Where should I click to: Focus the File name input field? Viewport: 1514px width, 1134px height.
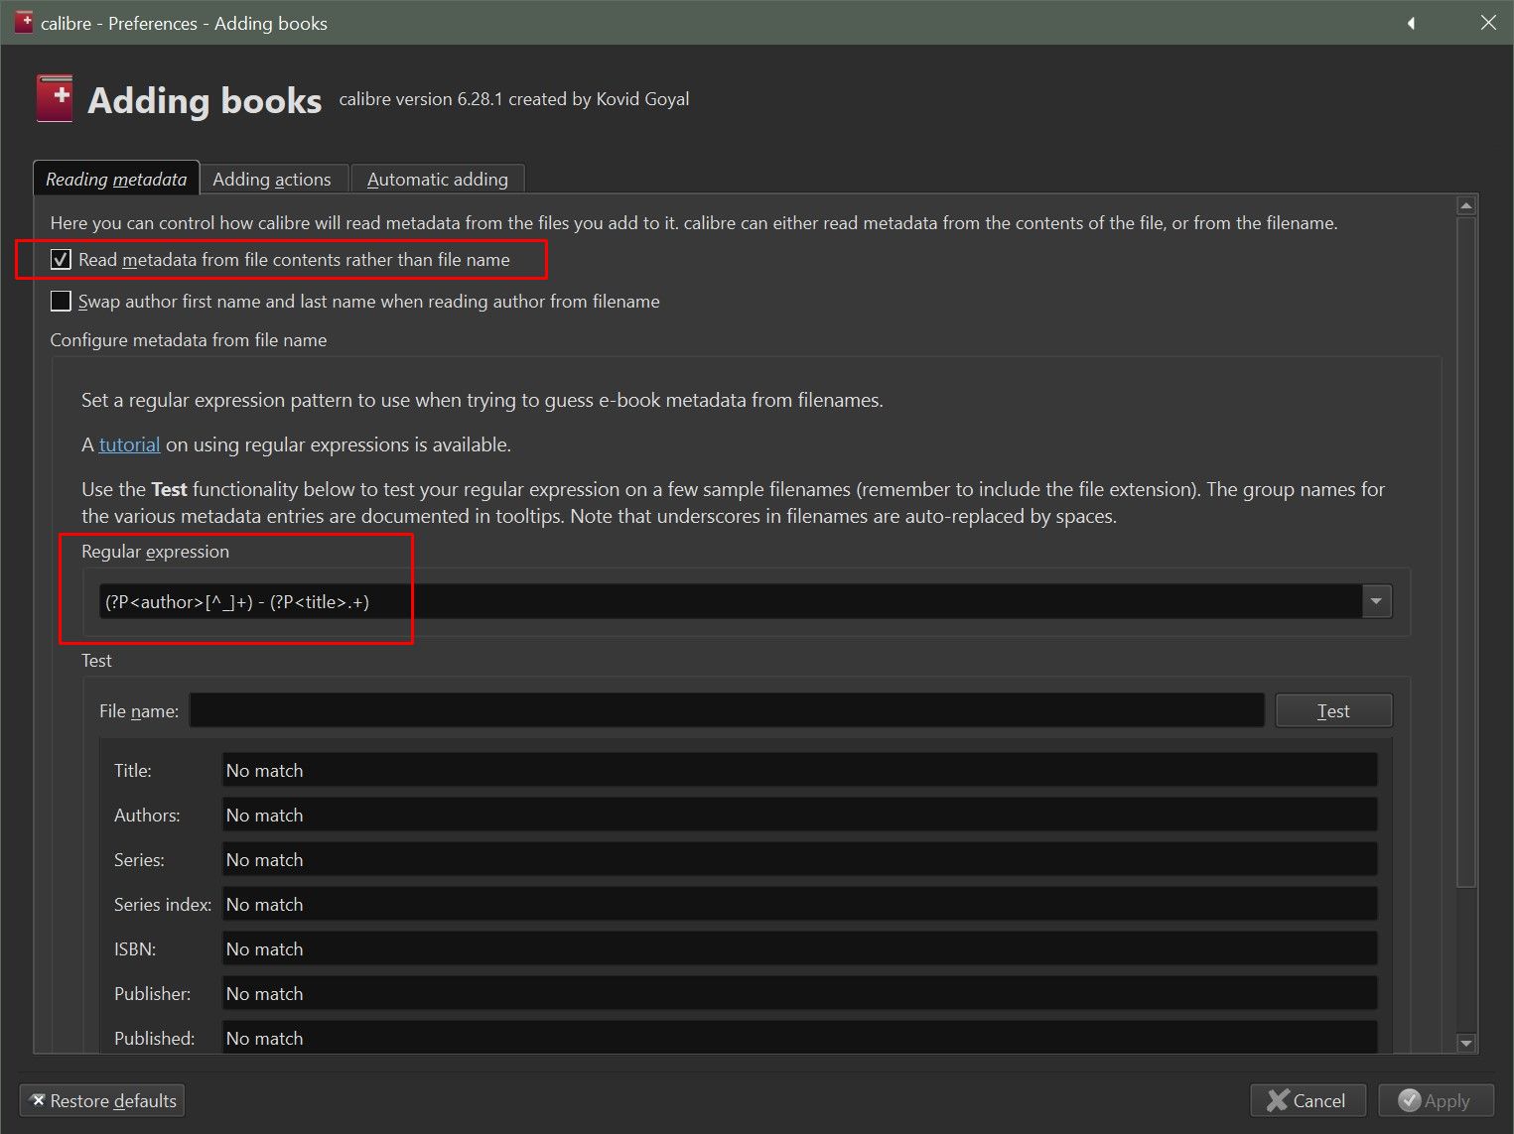click(x=727, y=710)
